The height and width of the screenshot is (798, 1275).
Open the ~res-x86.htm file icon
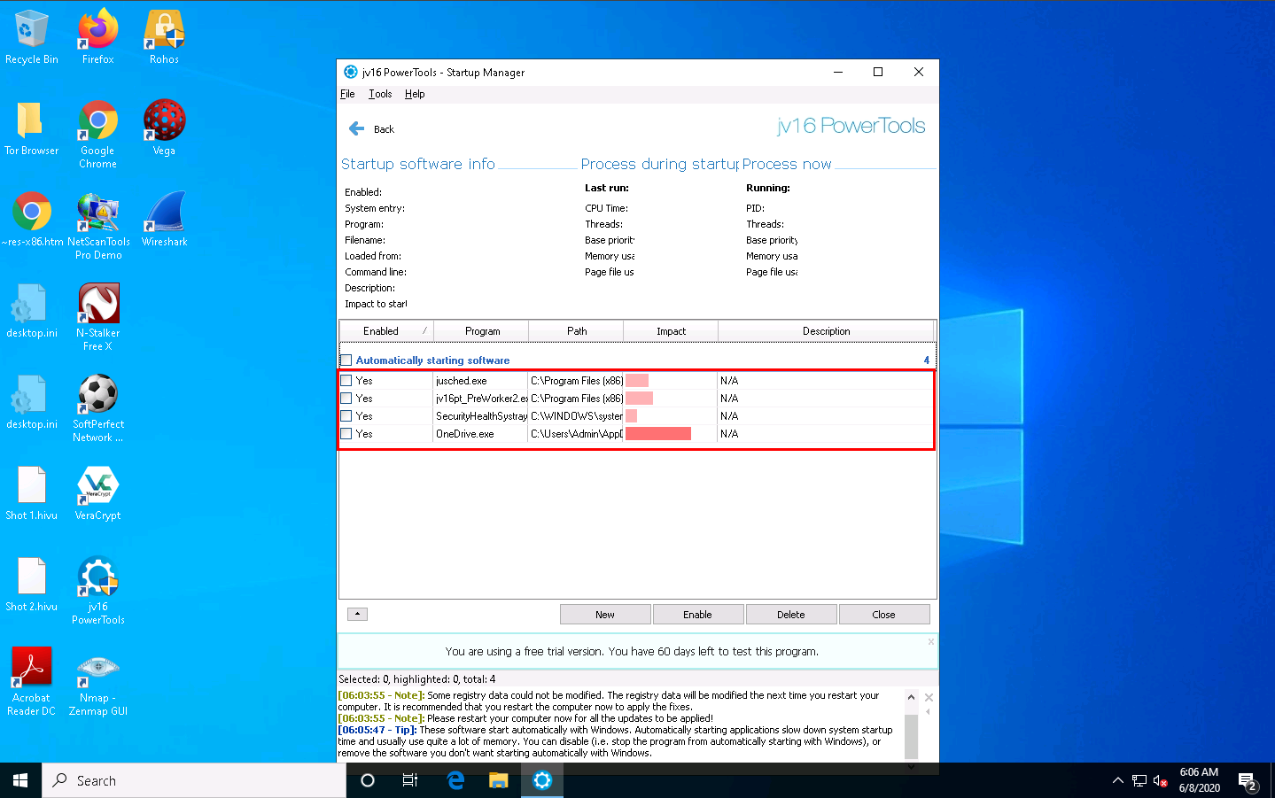(x=32, y=220)
